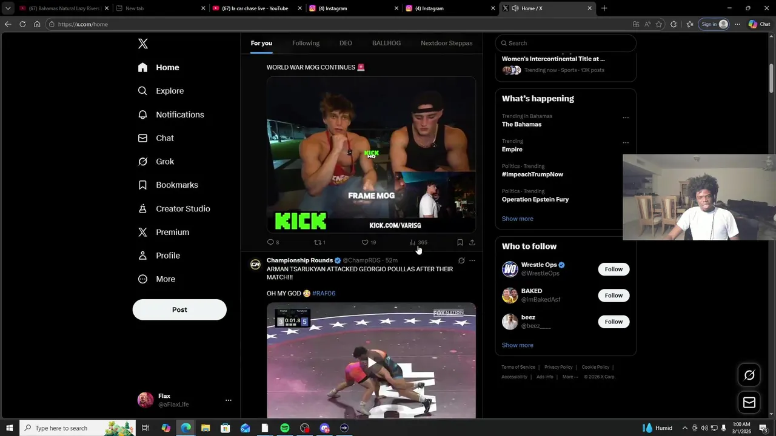776x436 pixels.
Task: Launch Grok from sidebar
Action: (156, 162)
